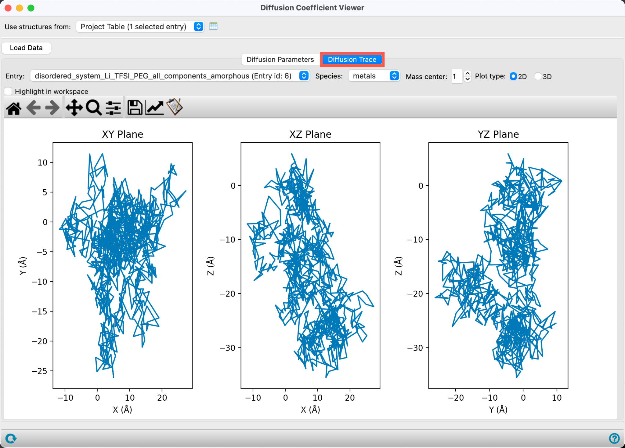The image size is (625, 448).
Task: Select 3D plot type
Action: [x=538, y=76]
